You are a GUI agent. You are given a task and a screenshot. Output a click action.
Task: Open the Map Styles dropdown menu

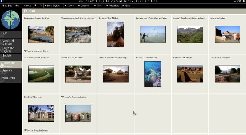52,6
